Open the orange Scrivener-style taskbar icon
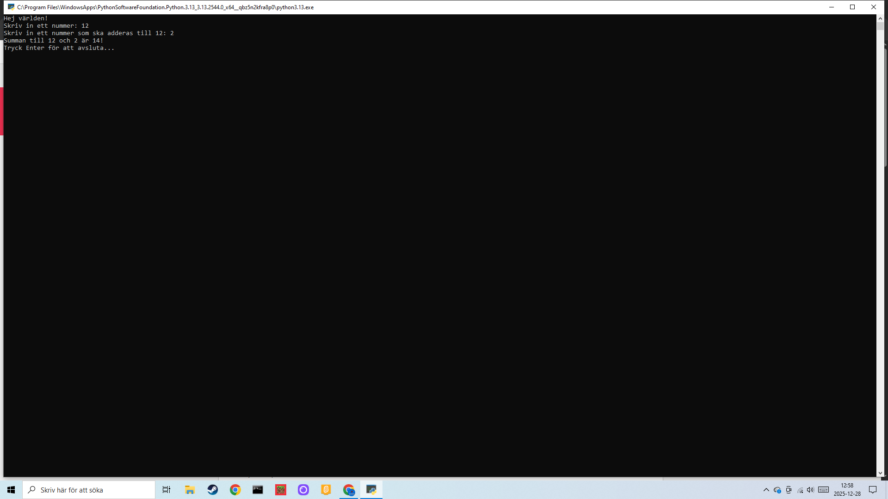 pos(326,490)
